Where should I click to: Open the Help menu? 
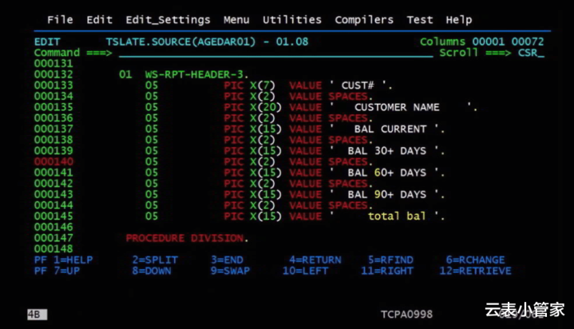coord(459,20)
